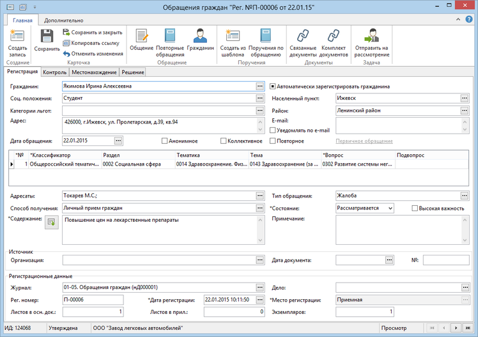
Task: Enable the Анонимное checkbox
Action: 165,141
